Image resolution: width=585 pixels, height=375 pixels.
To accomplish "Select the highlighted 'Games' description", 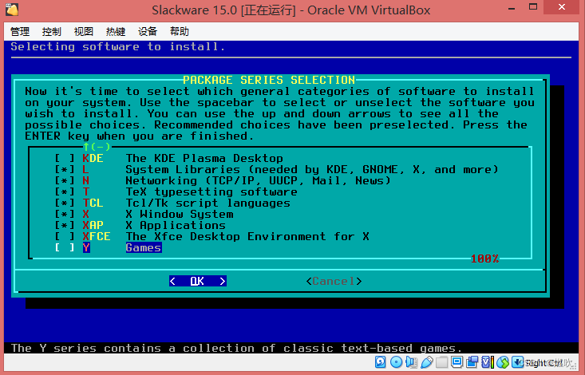I will (x=144, y=248).
